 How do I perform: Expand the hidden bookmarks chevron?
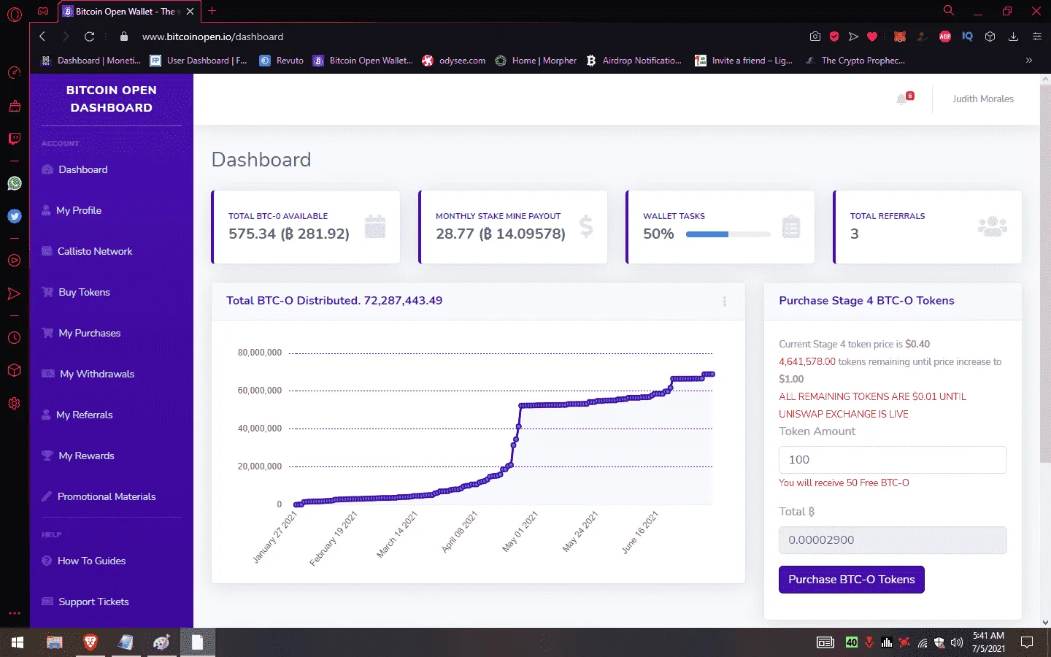tap(1029, 61)
